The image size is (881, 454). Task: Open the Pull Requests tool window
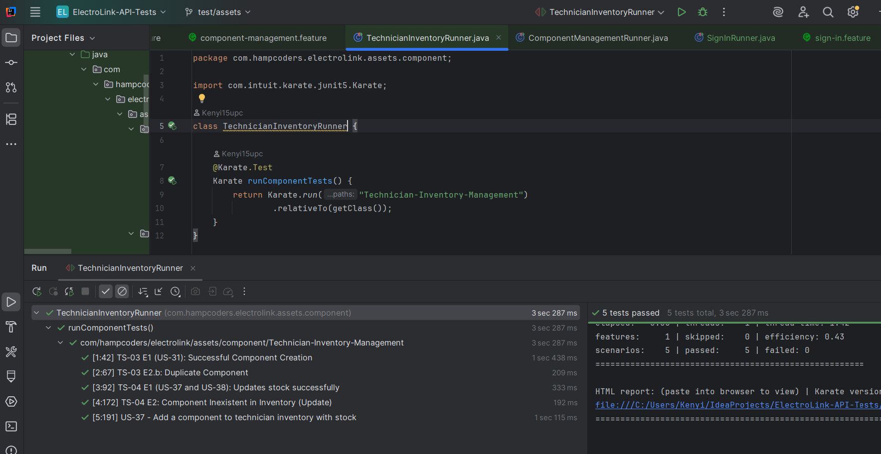[x=11, y=88]
